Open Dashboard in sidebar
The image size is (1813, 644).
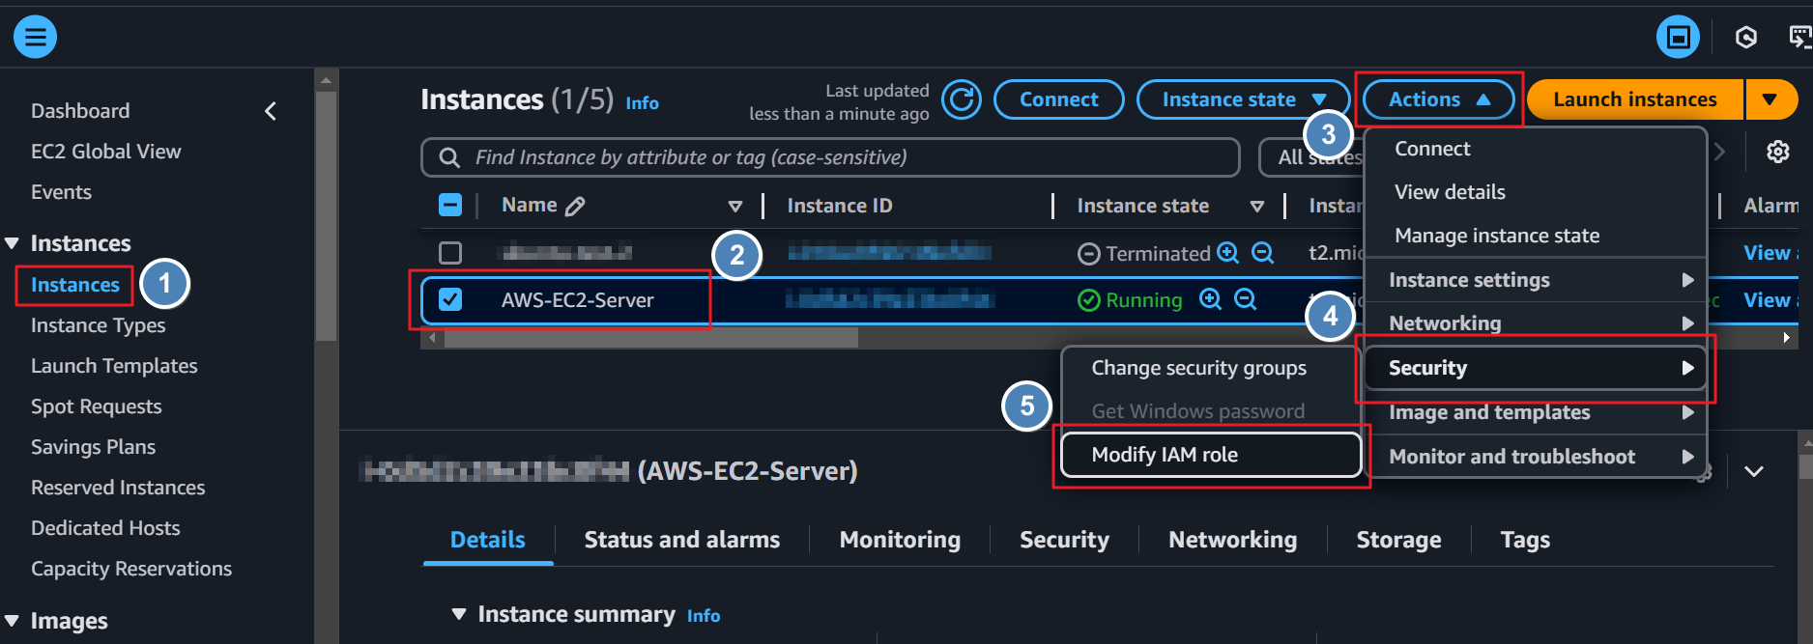tap(80, 111)
